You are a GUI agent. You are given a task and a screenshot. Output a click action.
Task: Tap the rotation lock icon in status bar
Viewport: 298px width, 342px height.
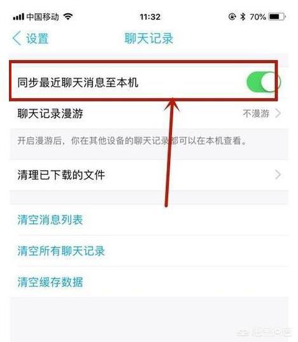click(x=232, y=17)
